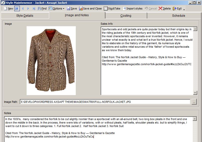Click Import styles in toolbar

pyautogui.click(x=133, y=8)
